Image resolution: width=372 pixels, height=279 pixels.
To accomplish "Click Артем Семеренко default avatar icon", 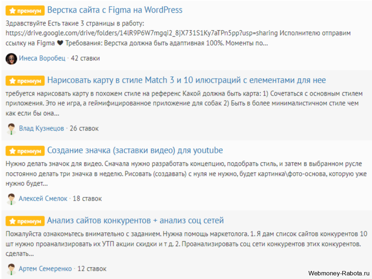I will [x=11, y=269].
